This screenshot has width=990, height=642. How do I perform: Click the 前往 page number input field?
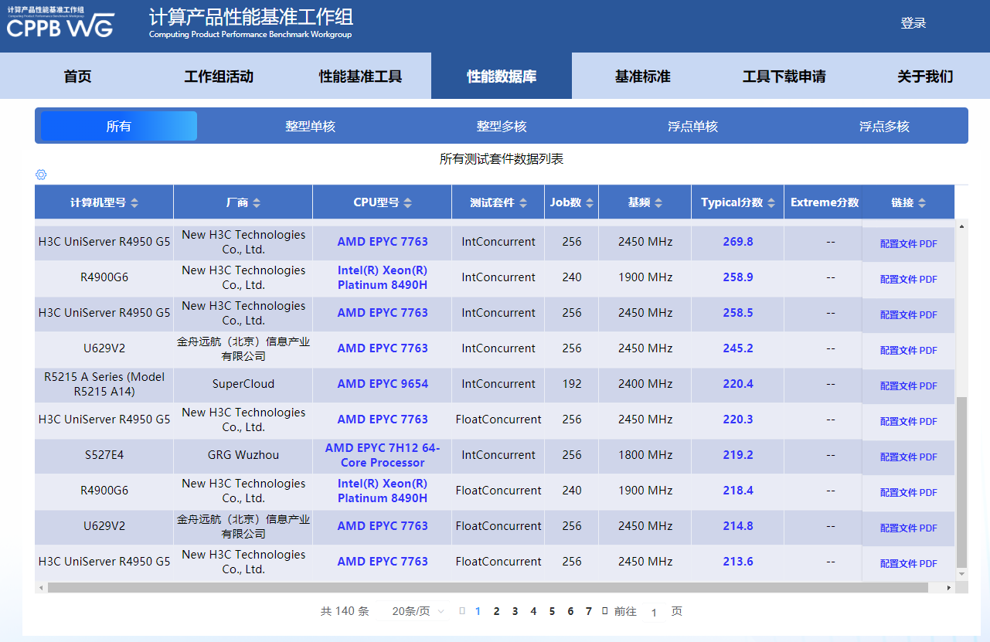coord(654,612)
